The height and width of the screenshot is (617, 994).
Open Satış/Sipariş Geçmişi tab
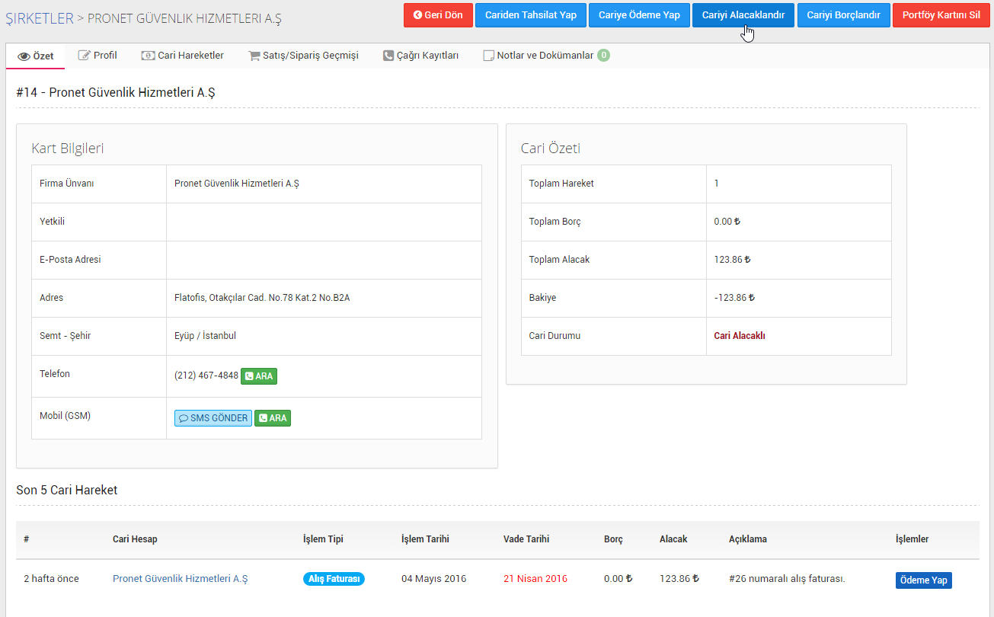click(x=303, y=56)
